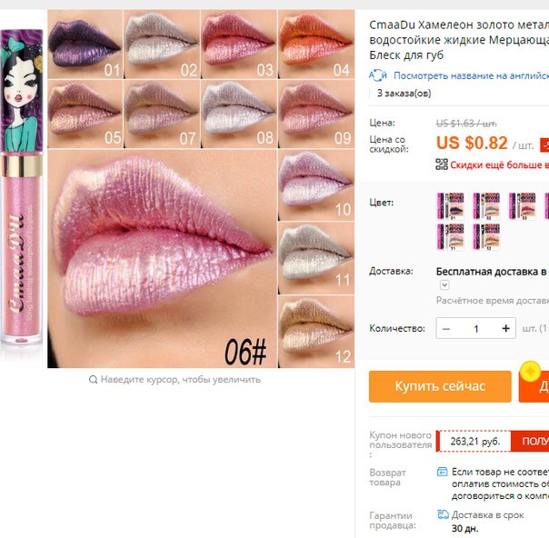Viewport: 549px width, 538px height.
Task: Click the gold coin badge above the cart button
Action: tap(530, 371)
